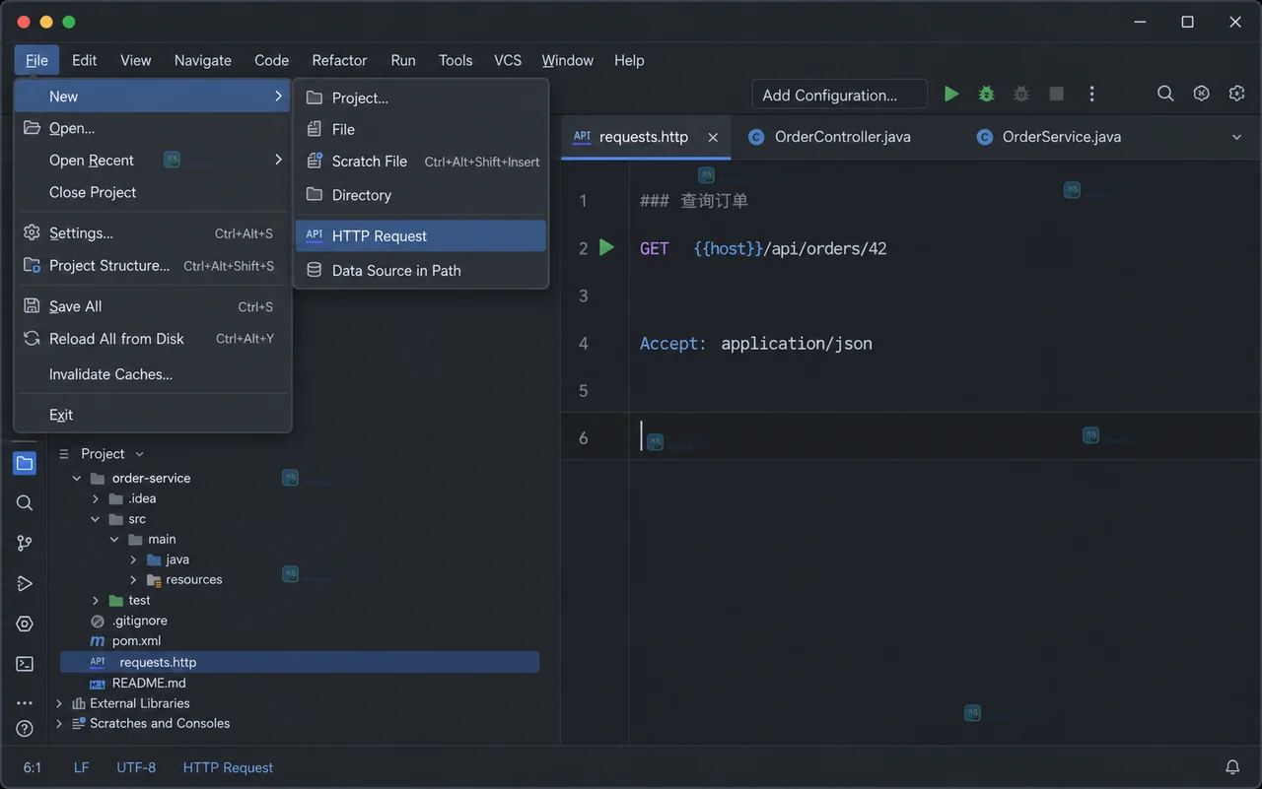Choose Directory in the New submenu

[x=420, y=195]
